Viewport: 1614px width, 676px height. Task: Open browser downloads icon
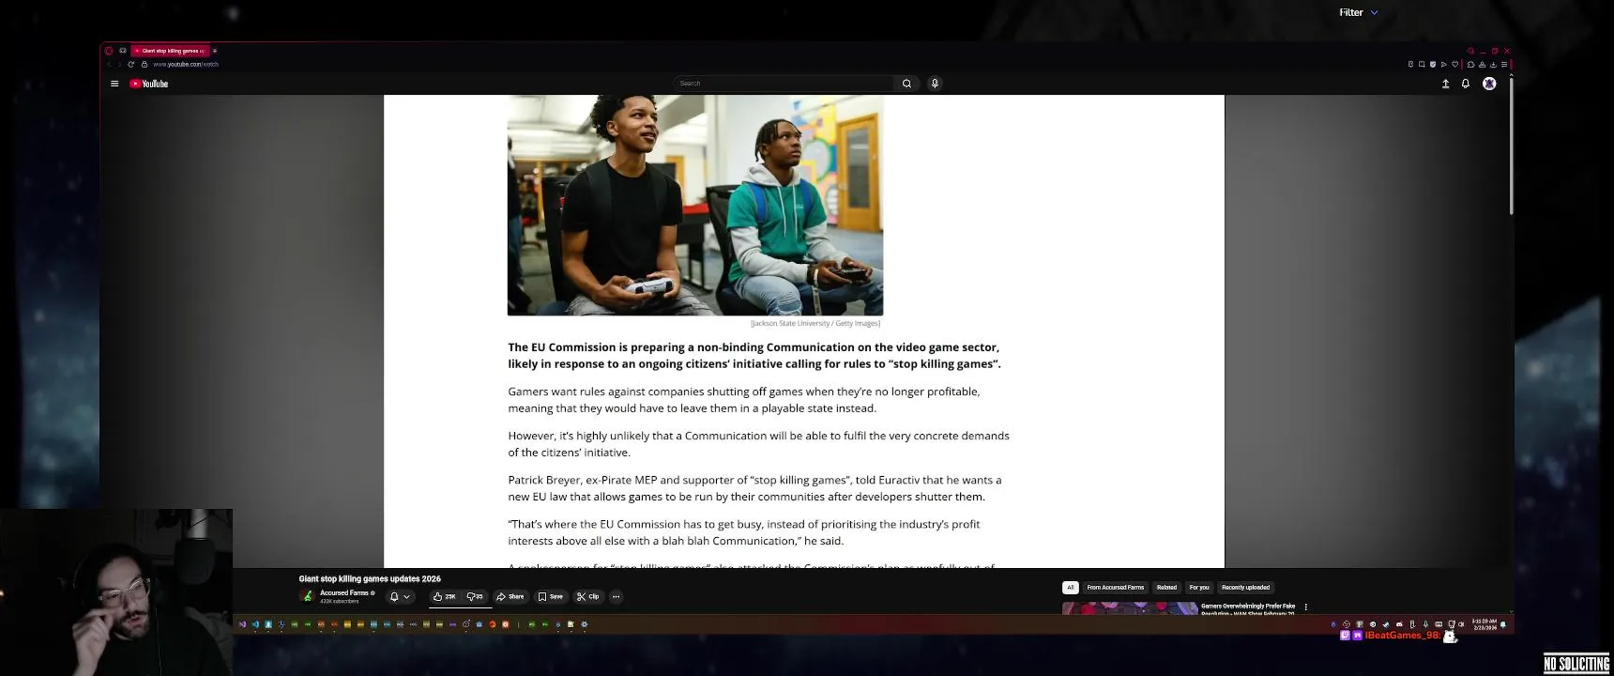pyautogui.click(x=1493, y=65)
